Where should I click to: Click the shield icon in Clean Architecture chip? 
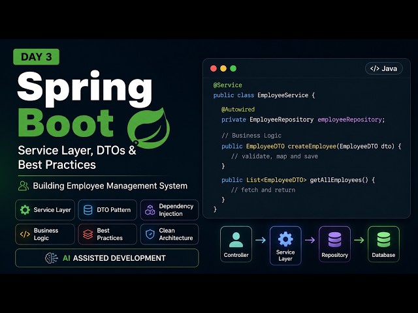point(150,234)
